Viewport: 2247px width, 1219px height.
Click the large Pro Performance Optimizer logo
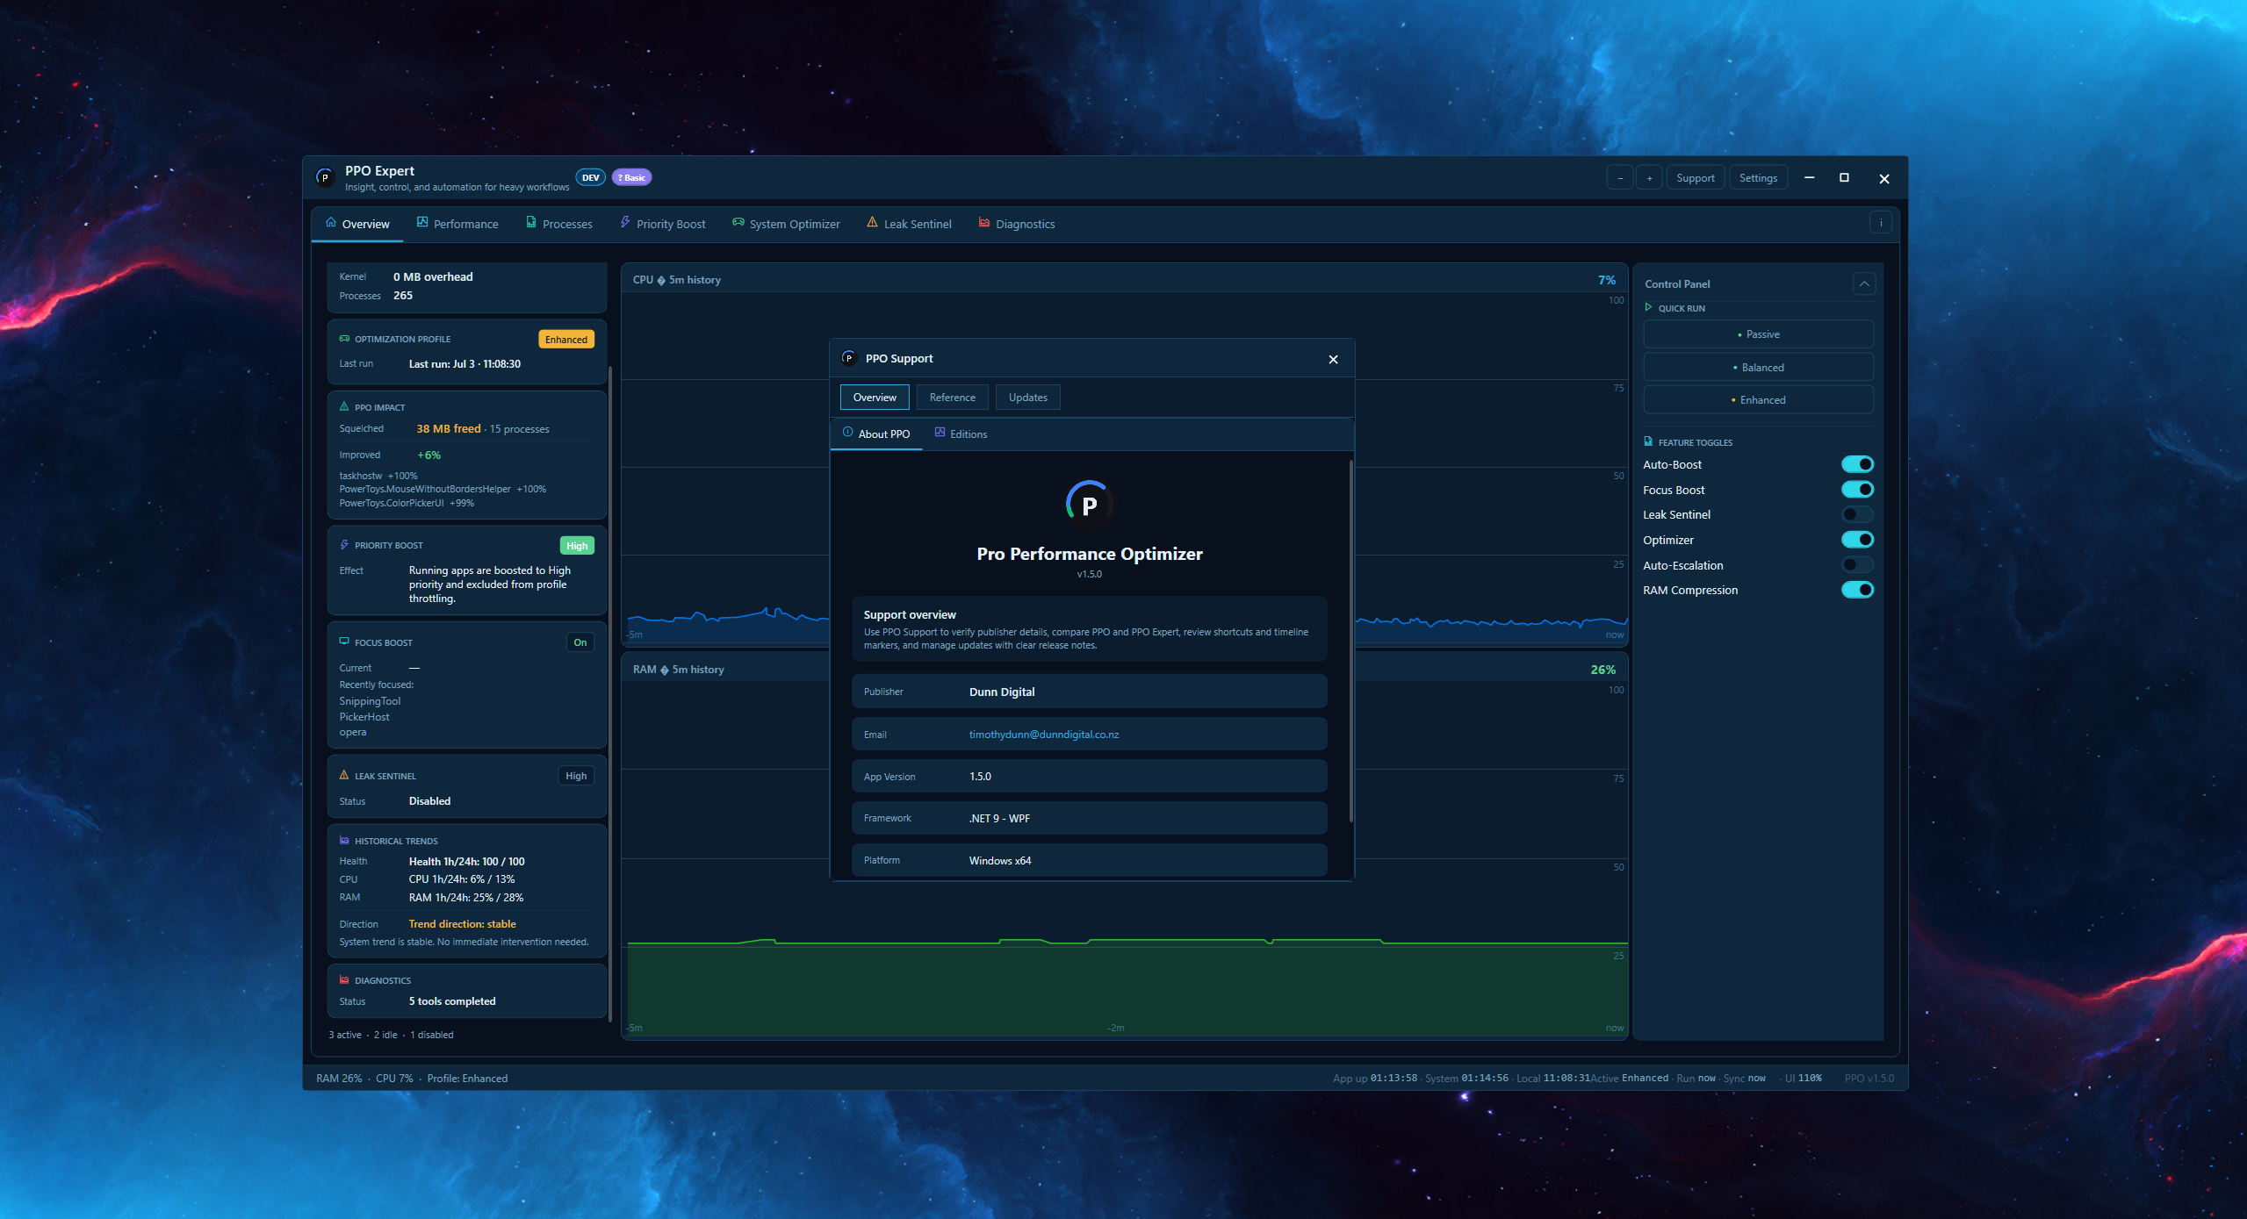[x=1089, y=504]
